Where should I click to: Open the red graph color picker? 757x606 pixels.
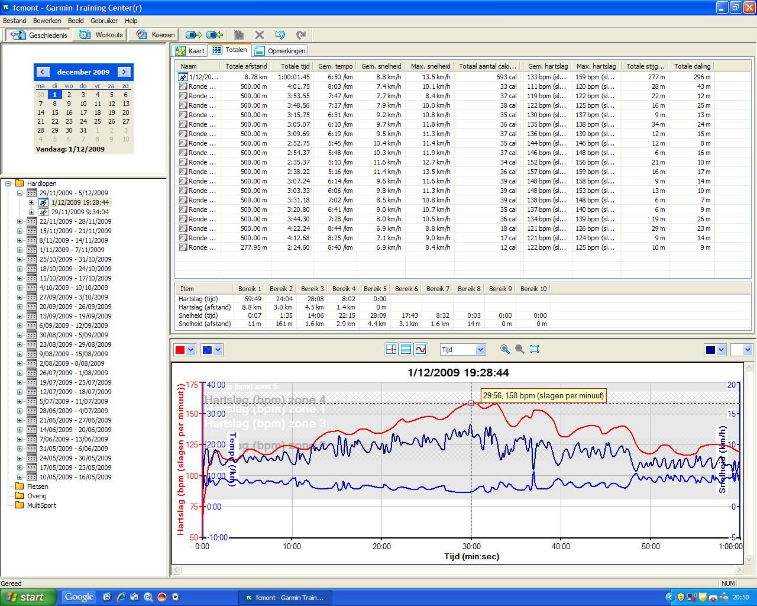point(190,350)
